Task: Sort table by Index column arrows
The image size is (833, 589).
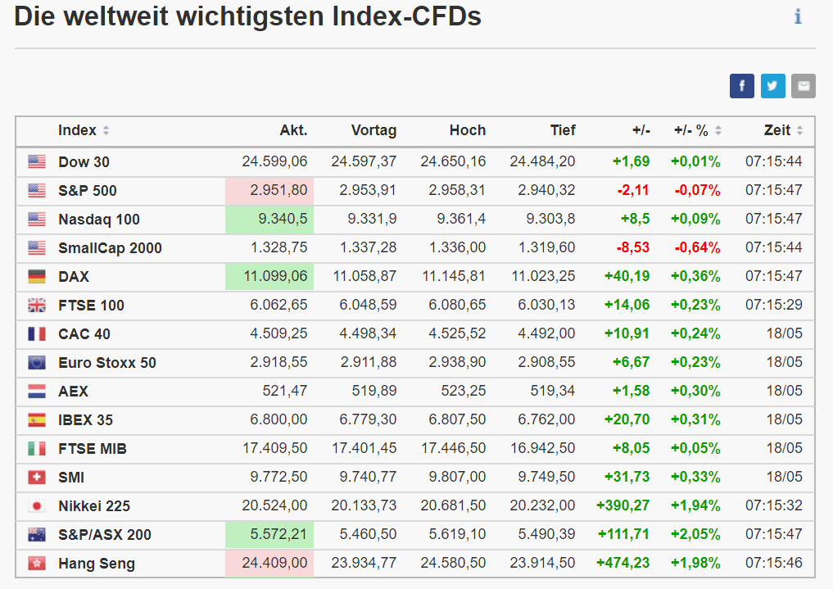Action: pyautogui.click(x=106, y=131)
